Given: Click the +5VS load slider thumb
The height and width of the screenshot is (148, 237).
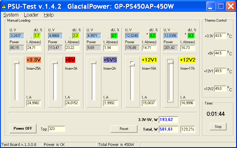Looking at the screenshot, I should coord(94,62).
